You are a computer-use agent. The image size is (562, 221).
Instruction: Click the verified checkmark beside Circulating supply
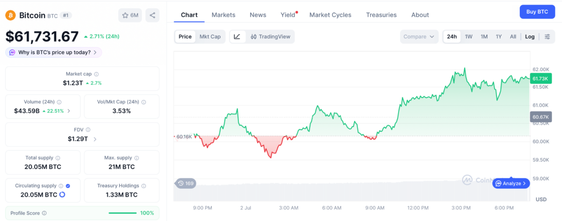[x=68, y=185]
